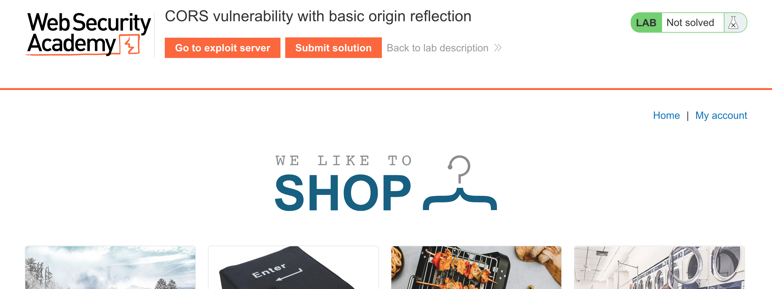Open the laundromat washing machines product

click(x=659, y=267)
